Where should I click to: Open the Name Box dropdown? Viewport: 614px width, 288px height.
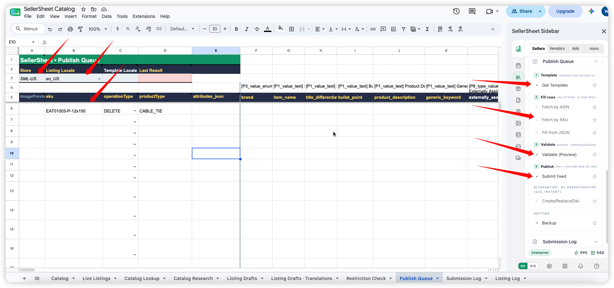pos(33,42)
